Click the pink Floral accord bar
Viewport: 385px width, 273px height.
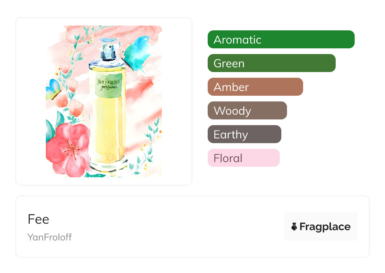(x=243, y=158)
